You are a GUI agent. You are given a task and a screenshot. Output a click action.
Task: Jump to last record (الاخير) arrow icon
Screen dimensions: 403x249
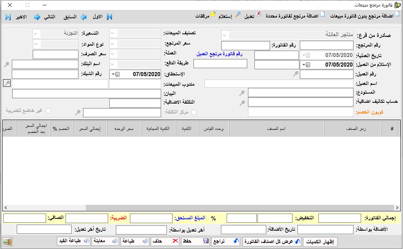click(8, 17)
